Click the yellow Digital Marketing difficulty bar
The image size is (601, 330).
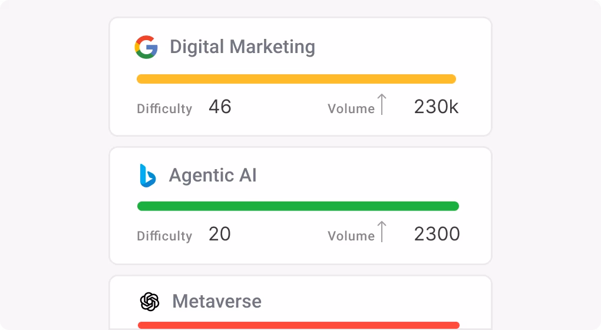296,79
